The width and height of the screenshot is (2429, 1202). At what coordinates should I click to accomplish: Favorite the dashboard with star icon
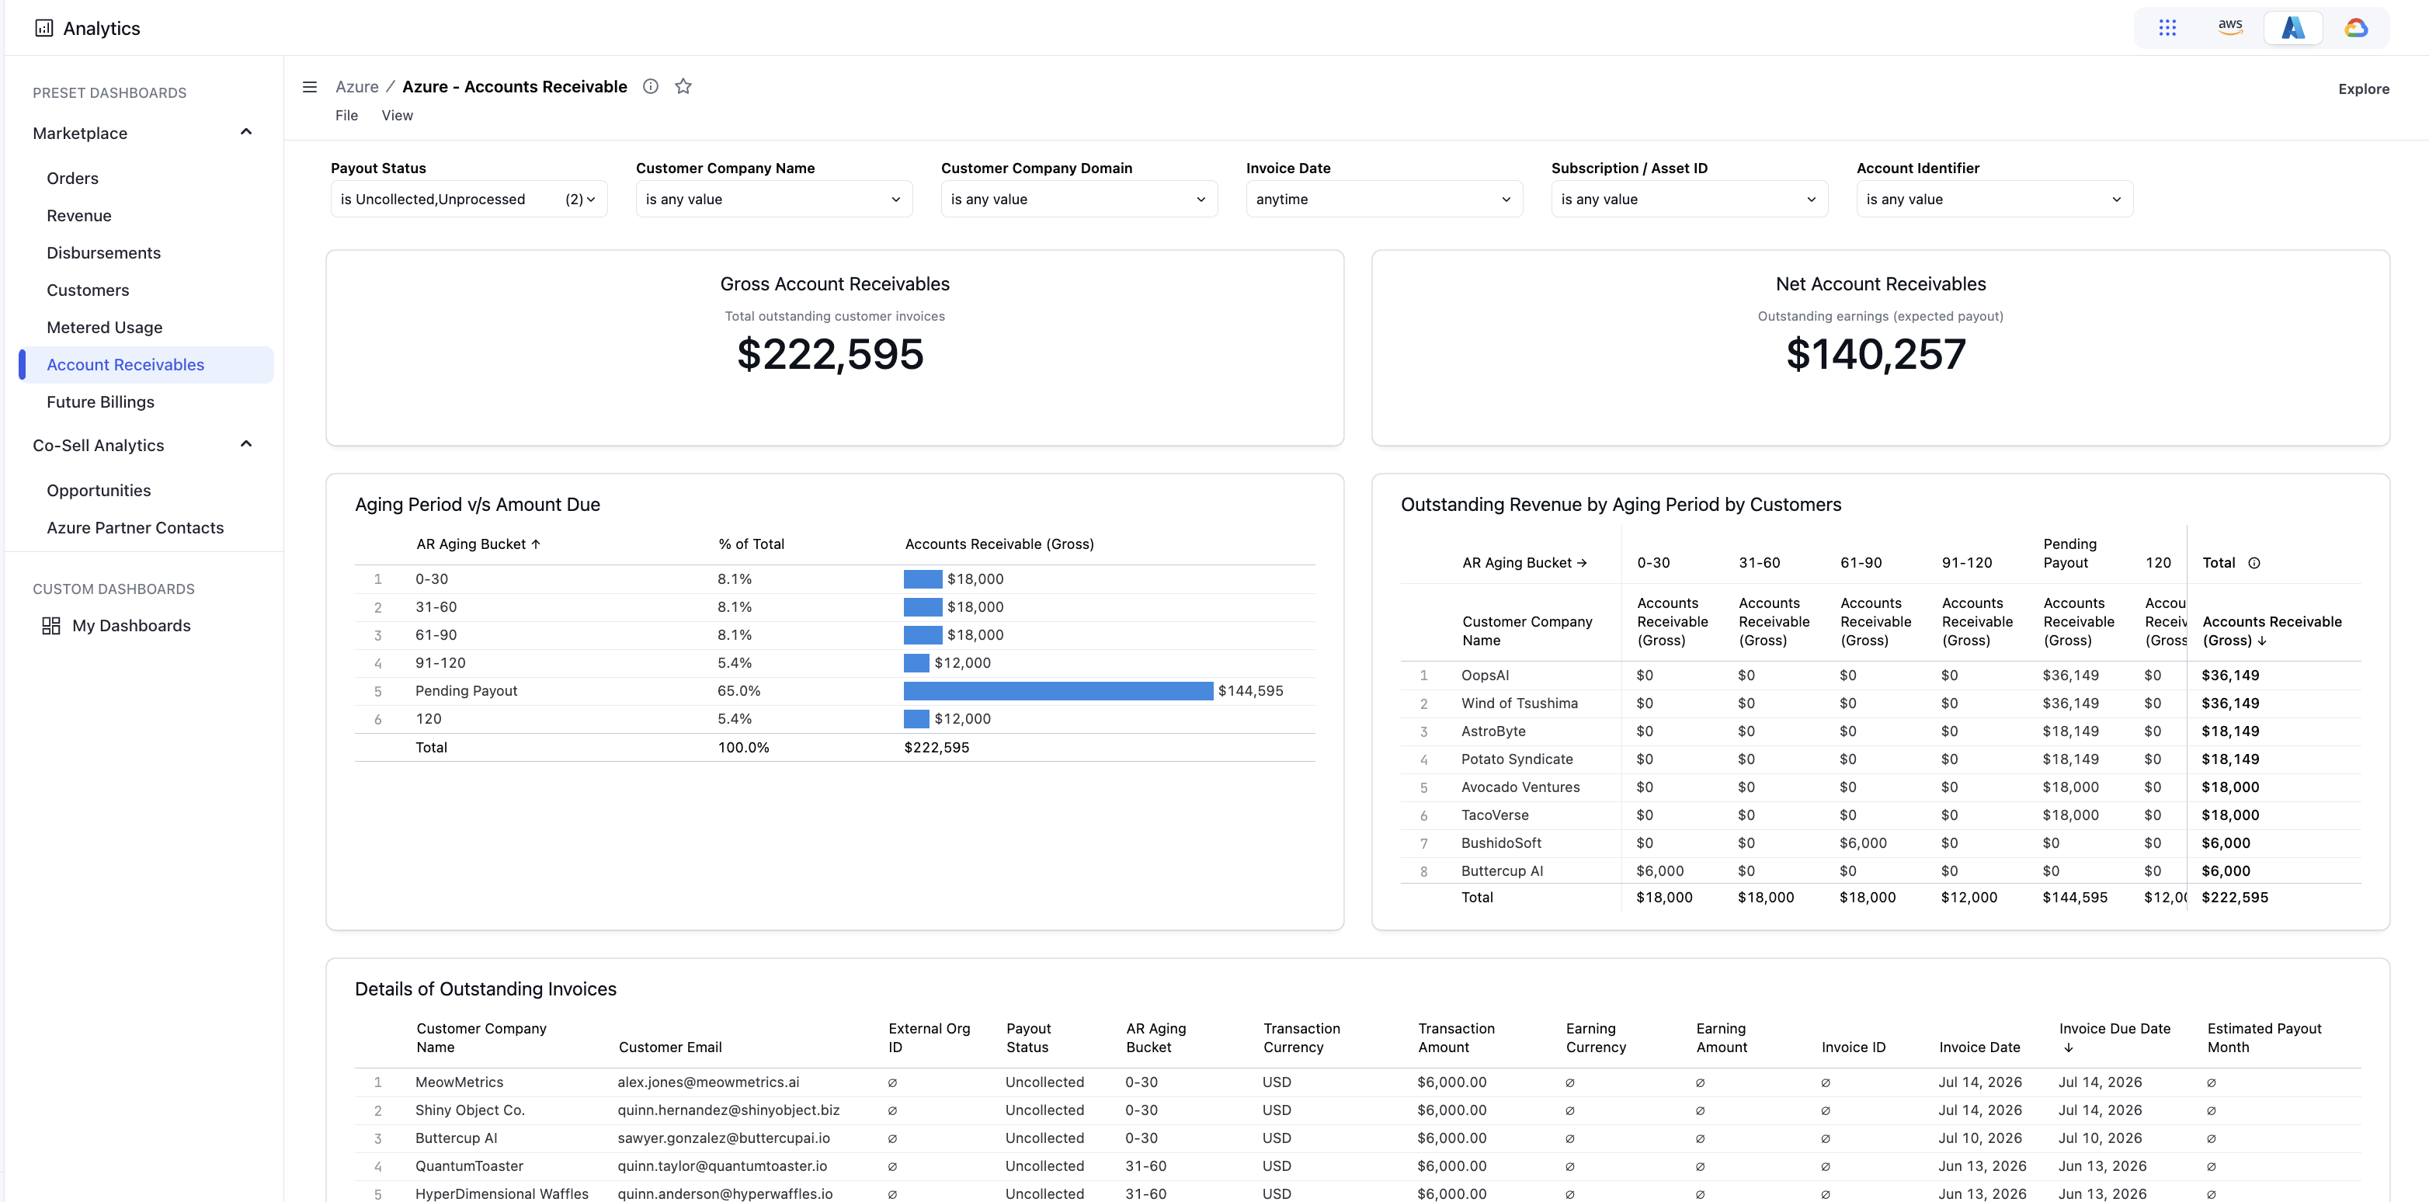coord(683,87)
